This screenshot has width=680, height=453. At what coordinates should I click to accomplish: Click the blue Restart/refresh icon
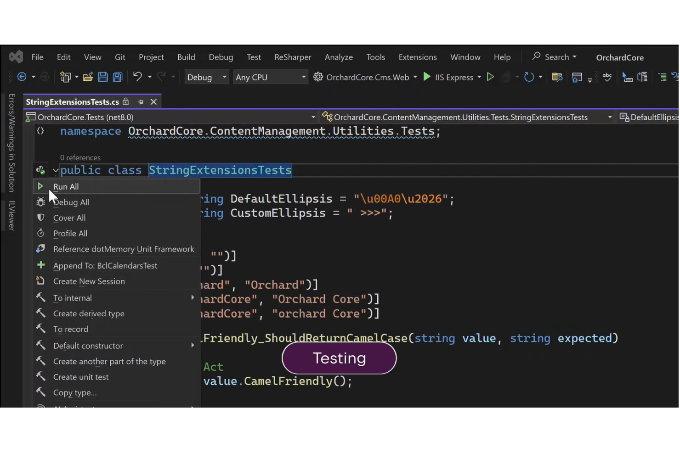[529, 77]
